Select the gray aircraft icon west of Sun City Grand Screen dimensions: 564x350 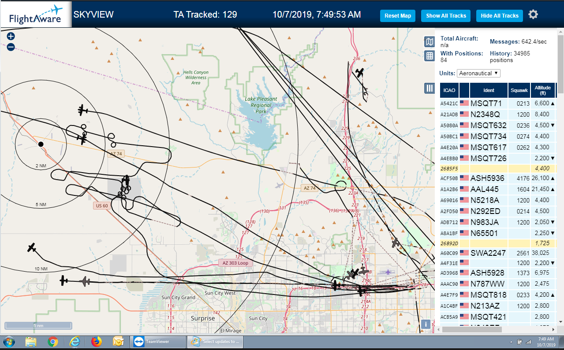click(85, 281)
